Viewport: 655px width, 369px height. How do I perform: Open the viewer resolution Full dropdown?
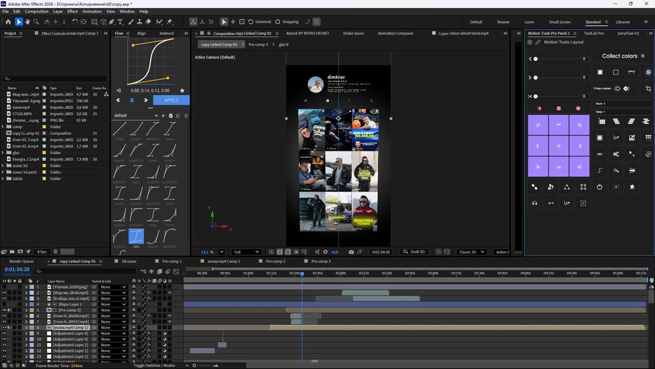coord(246,252)
